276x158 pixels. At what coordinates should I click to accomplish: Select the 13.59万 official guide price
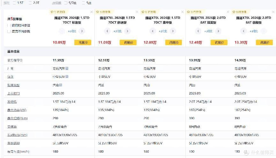(x=149, y=60)
